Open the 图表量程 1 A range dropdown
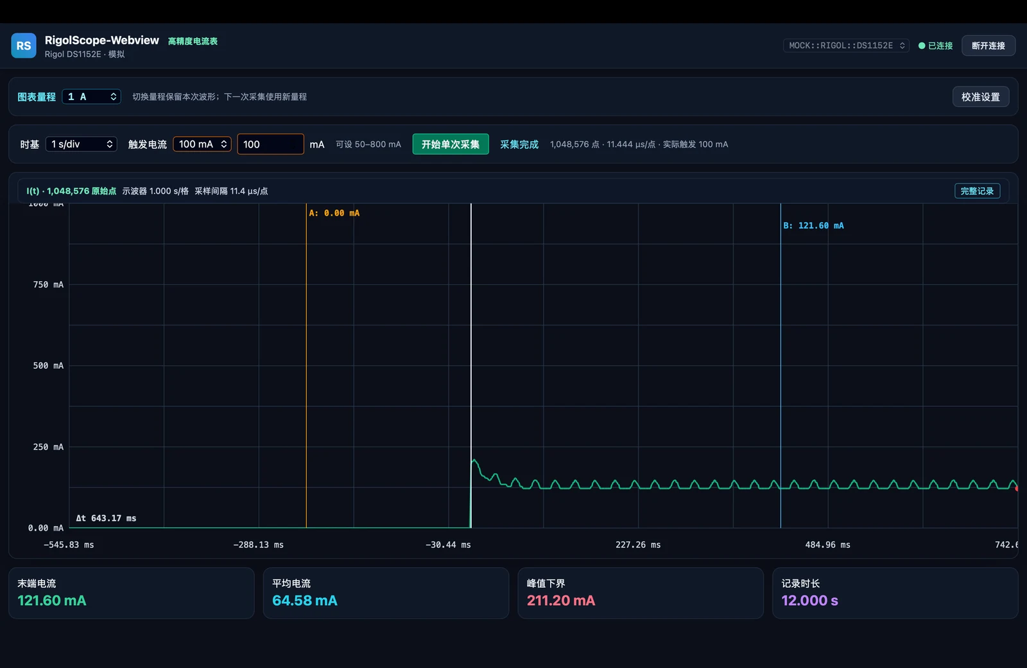The image size is (1027, 668). 91,97
